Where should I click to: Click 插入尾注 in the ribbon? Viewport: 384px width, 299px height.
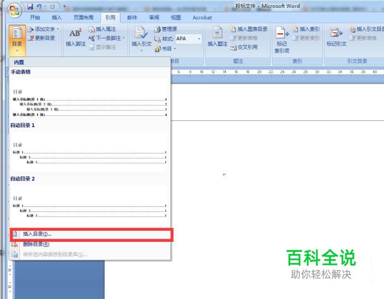[102, 29]
